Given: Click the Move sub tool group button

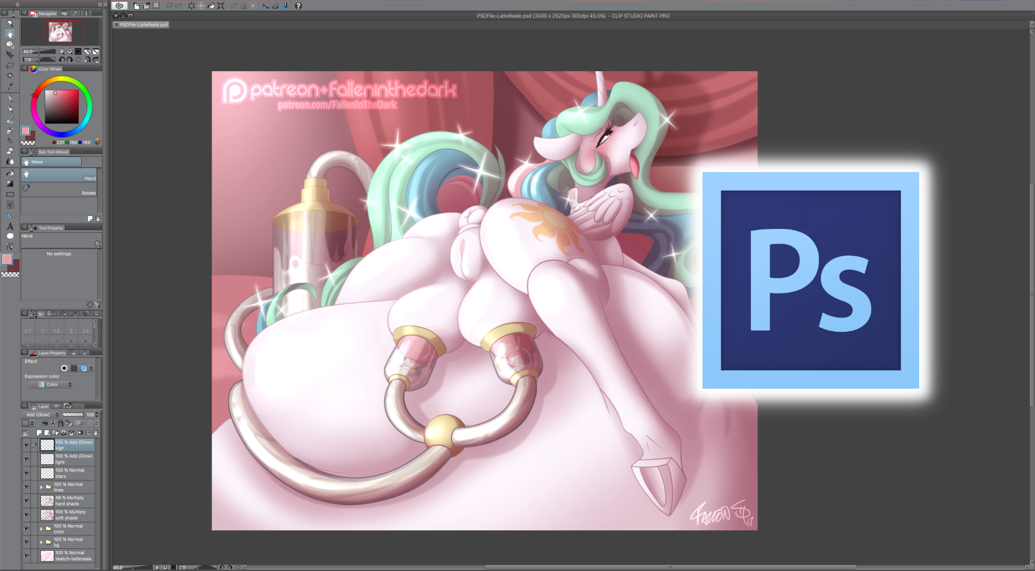Looking at the screenshot, I should [x=52, y=162].
